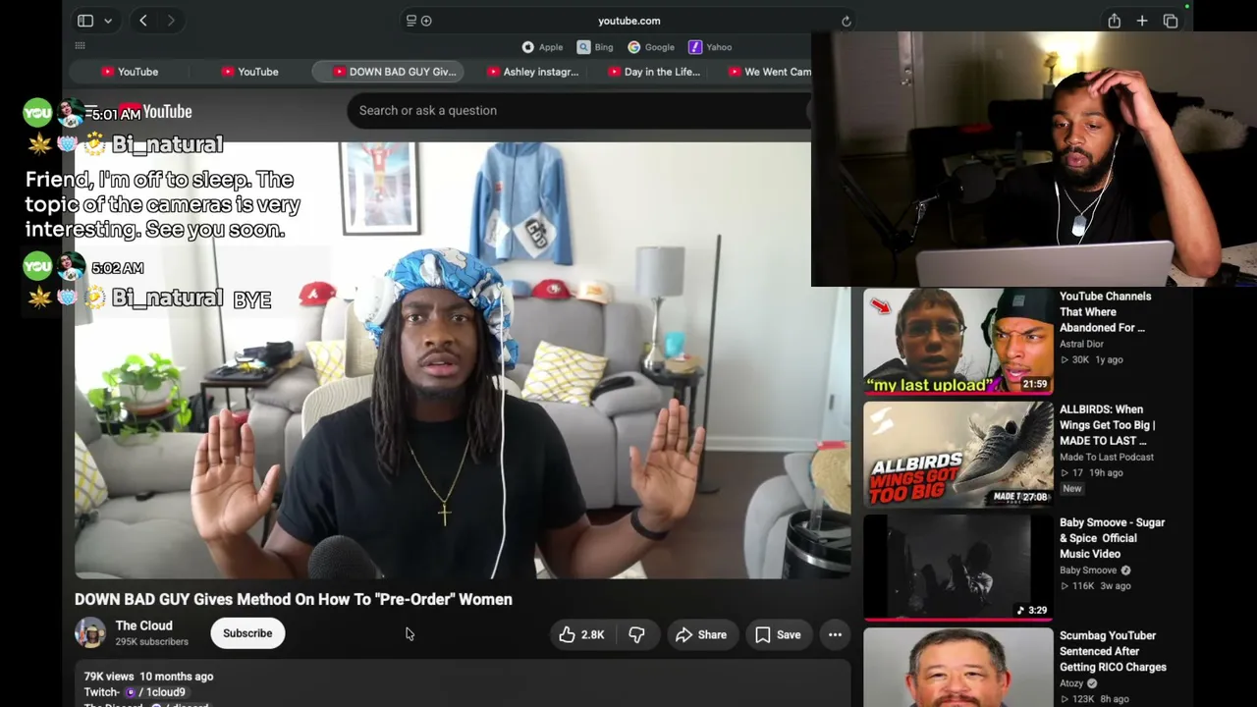Focus the Search or ask a question field
The height and width of the screenshot is (707, 1257).
pyautogui.click(x=577, y=110)
